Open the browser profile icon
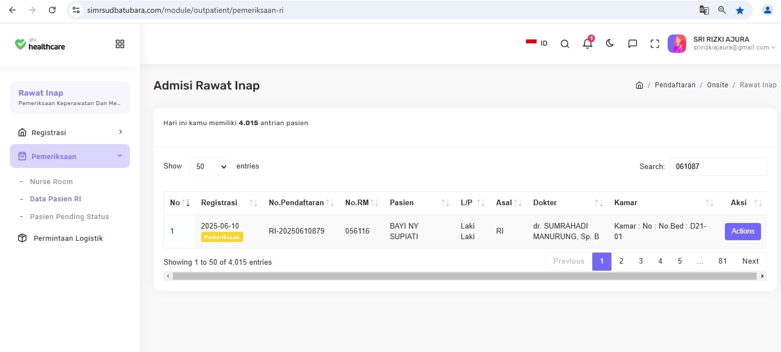The width and height of the screenshot is (781, 352). coord(768,10)
